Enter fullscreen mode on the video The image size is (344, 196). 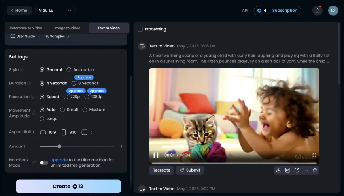[x=314, y=155]
